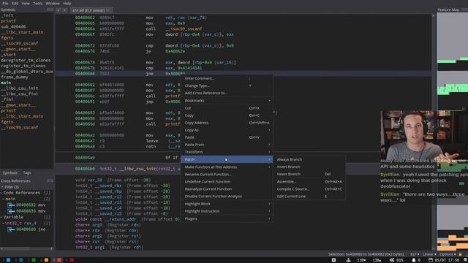Expand the Highlight Instruction submenu
This screenshot has height=263, width=468.
[x=227, y=211]
